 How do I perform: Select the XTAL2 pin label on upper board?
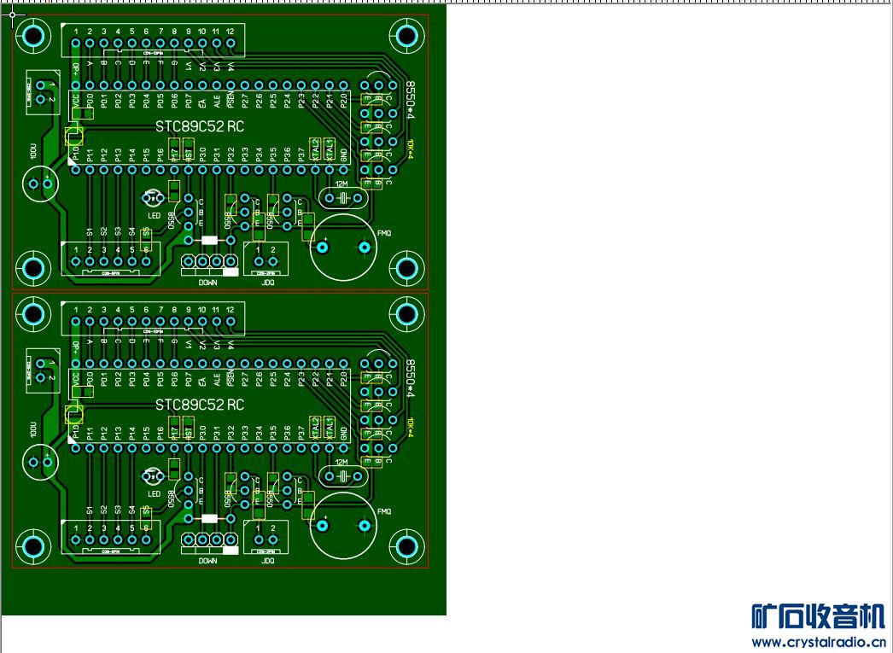[315, 152]
